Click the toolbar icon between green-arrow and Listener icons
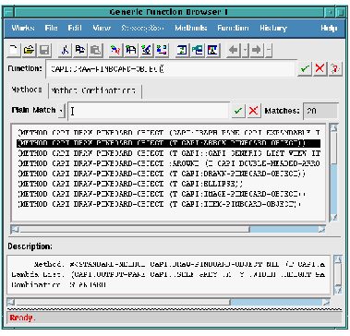Image resolution: width=350 pixels, height=336 pixels. pos(198,50)
